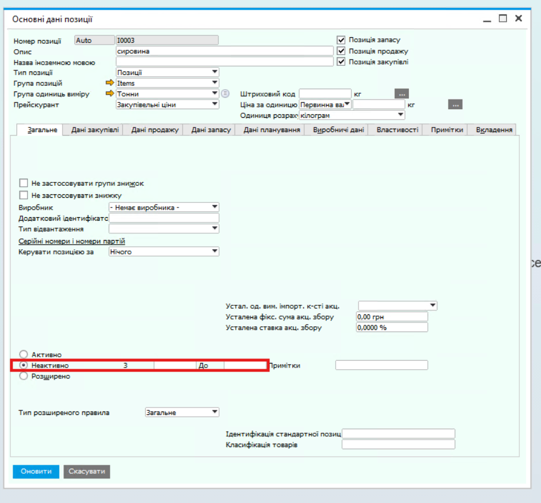Open the barcode browse button (…)
This screenshot has height=503, width=541.
point(401,94)
